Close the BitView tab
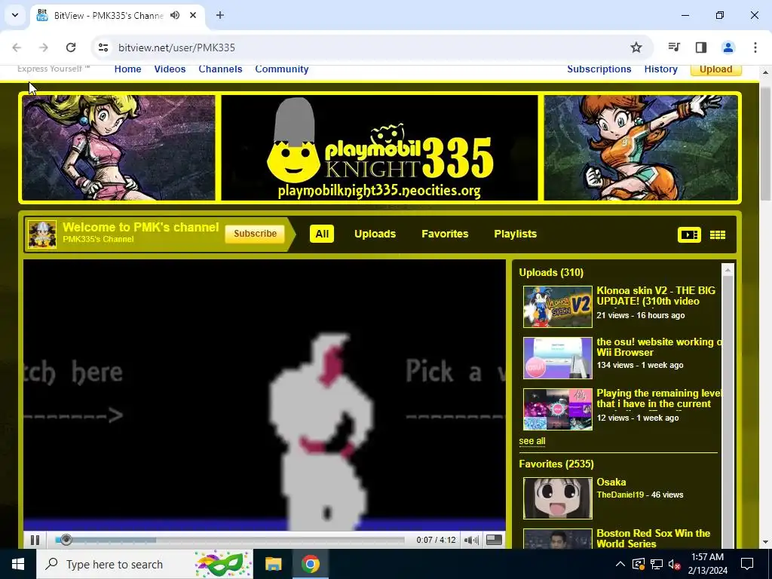This screenshot has height=579, width=772. click(x=193, y=15)
